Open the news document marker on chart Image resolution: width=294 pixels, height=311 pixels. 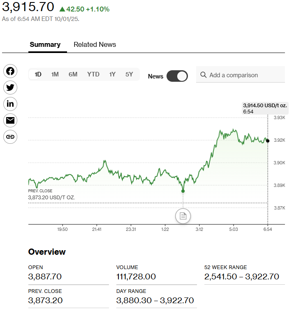(183, 216)
